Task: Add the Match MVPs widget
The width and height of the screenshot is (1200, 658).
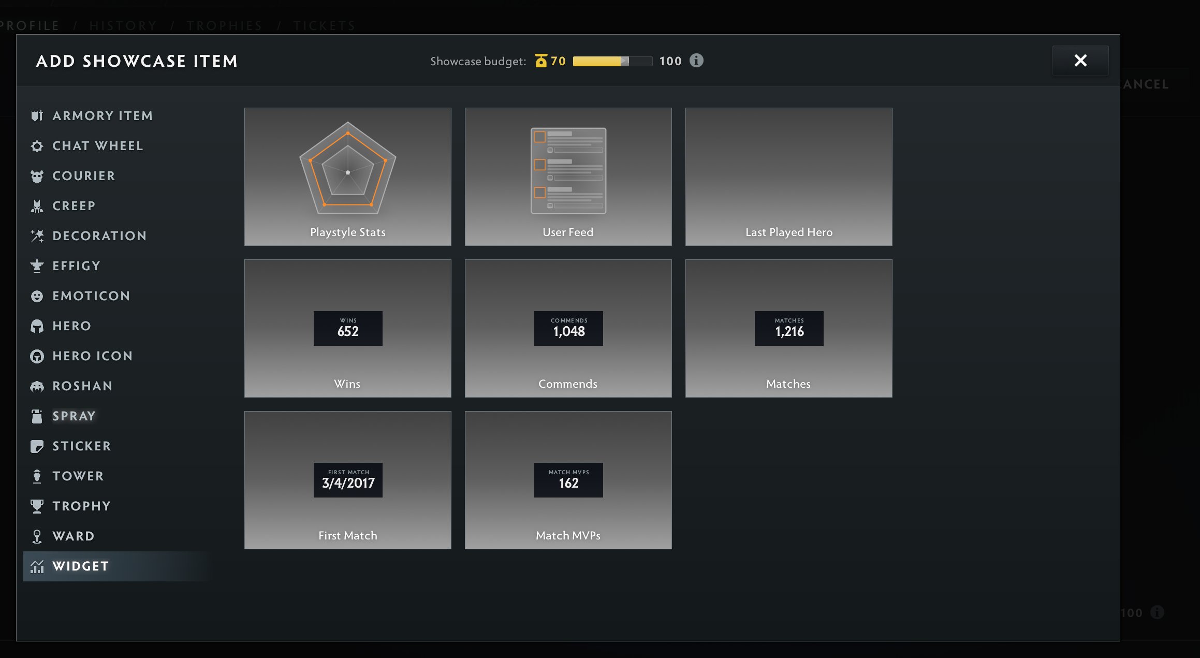Action: point(568,480)
